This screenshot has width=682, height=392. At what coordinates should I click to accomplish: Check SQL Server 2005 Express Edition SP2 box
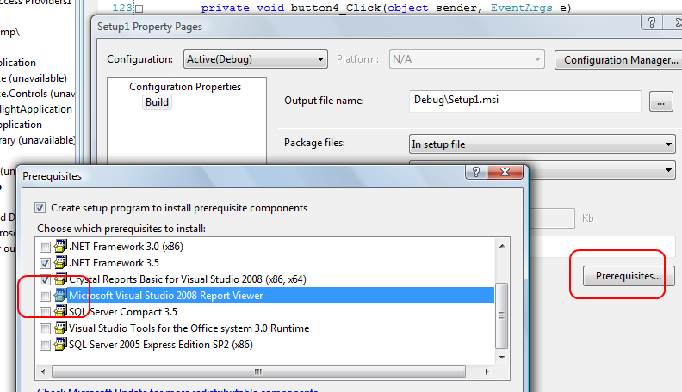tap(45, 345)
